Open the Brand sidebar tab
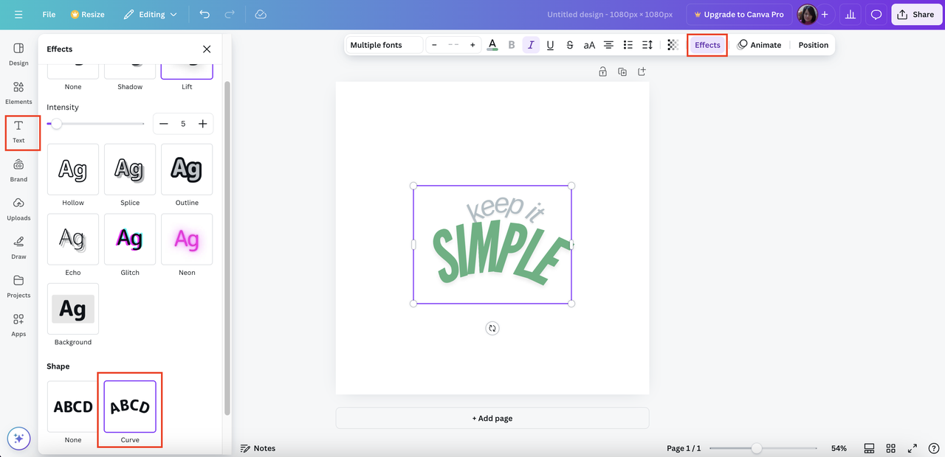Viewport: 945px width, 457px height. click(18, 171)
